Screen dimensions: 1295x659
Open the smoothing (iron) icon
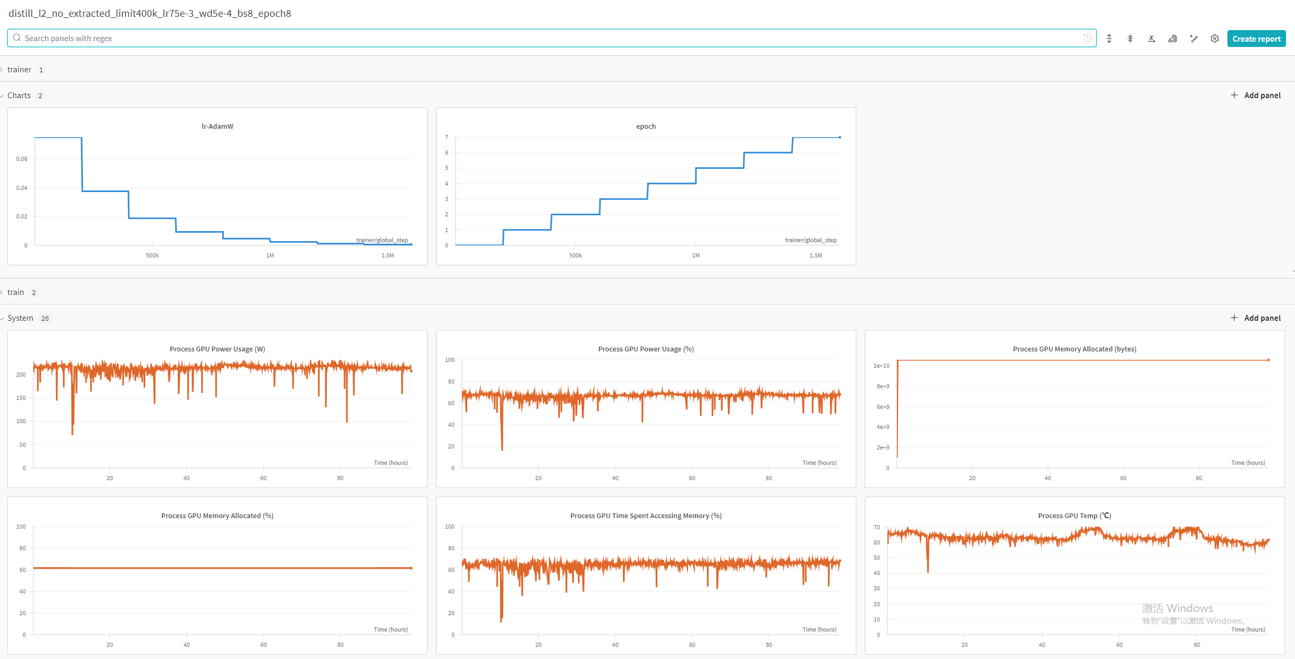(x=1173, y=39)
